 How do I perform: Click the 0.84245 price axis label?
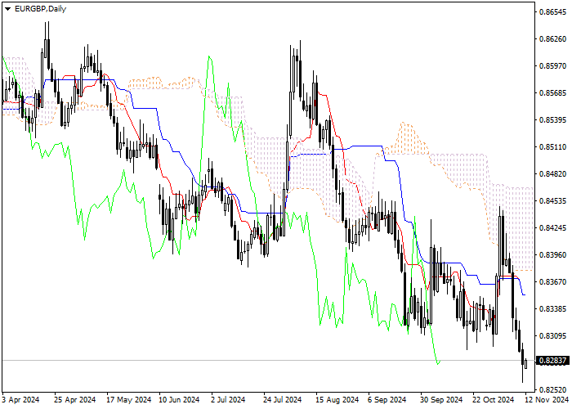553,228
